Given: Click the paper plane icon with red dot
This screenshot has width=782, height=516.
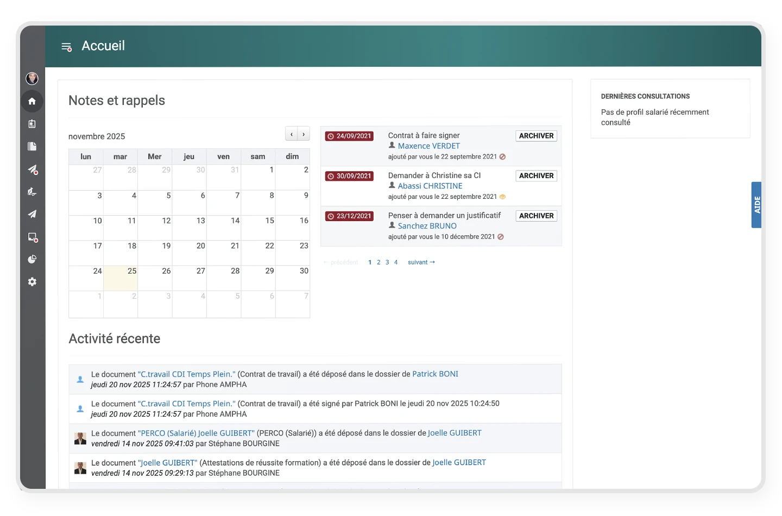Looking at the screenshot, I should [x=33, y=169].
